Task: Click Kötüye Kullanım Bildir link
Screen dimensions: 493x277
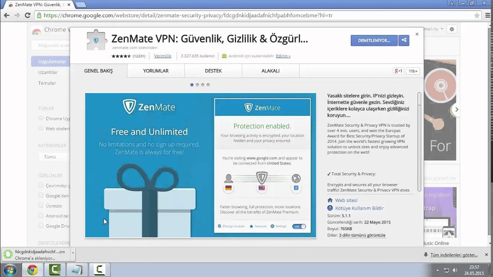Action: tap(359, 208)
